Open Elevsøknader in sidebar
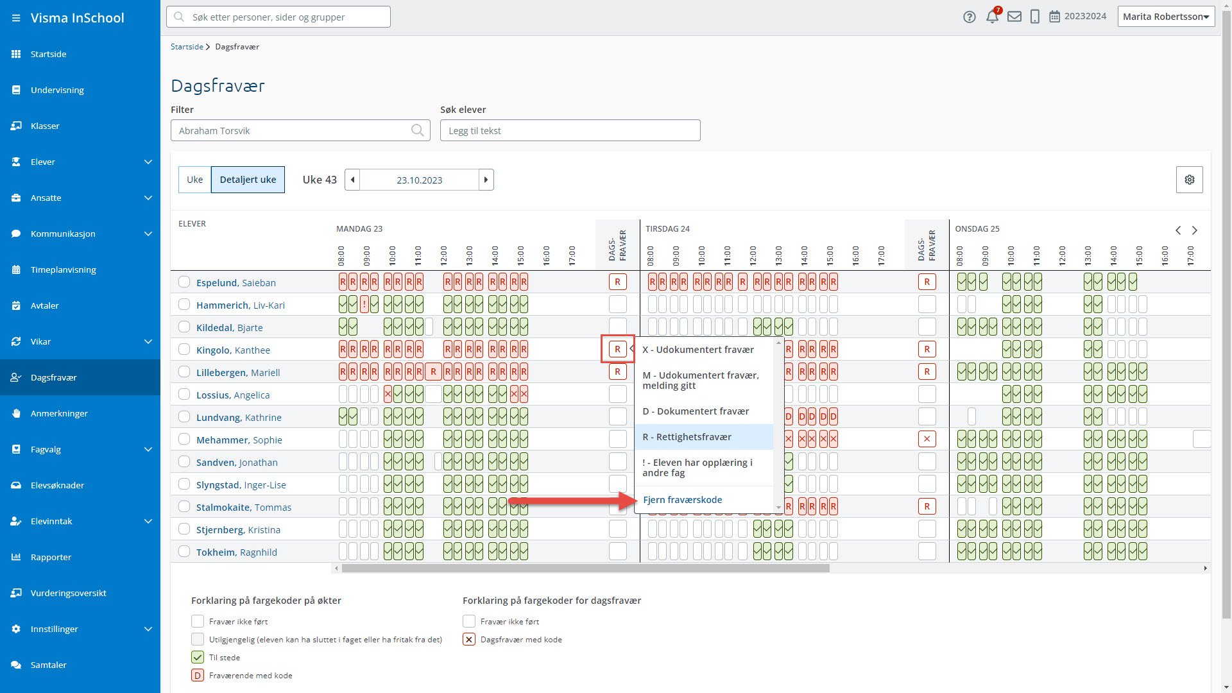The image size is (1232, 693). pos(80,485)
